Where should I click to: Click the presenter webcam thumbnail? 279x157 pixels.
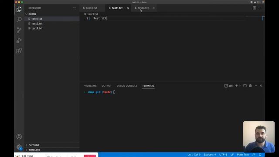point(259,137)
